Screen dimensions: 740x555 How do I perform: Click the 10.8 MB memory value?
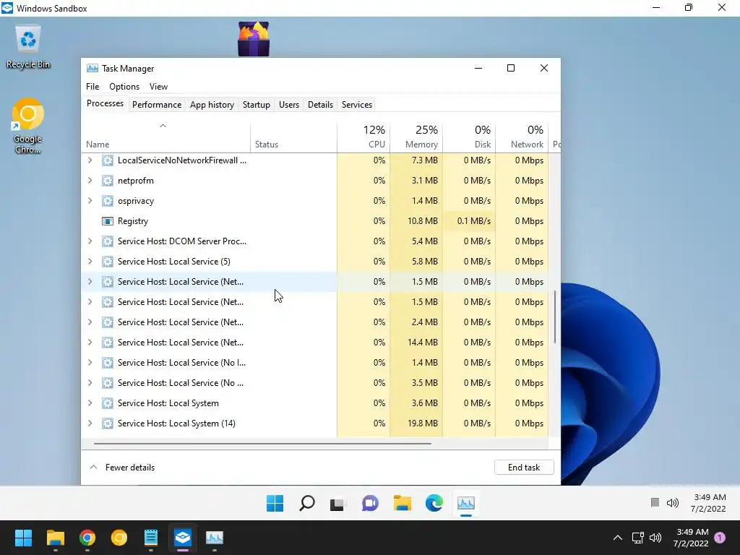(422, 221)
